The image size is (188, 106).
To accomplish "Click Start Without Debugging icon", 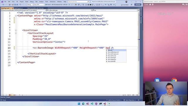I will click(69, 5).
